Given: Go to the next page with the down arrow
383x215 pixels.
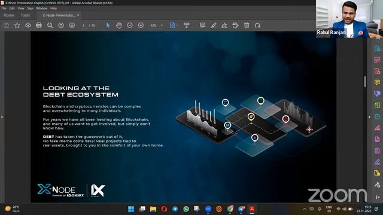Looking at the screenshot, I should click(x=72, y=25).
